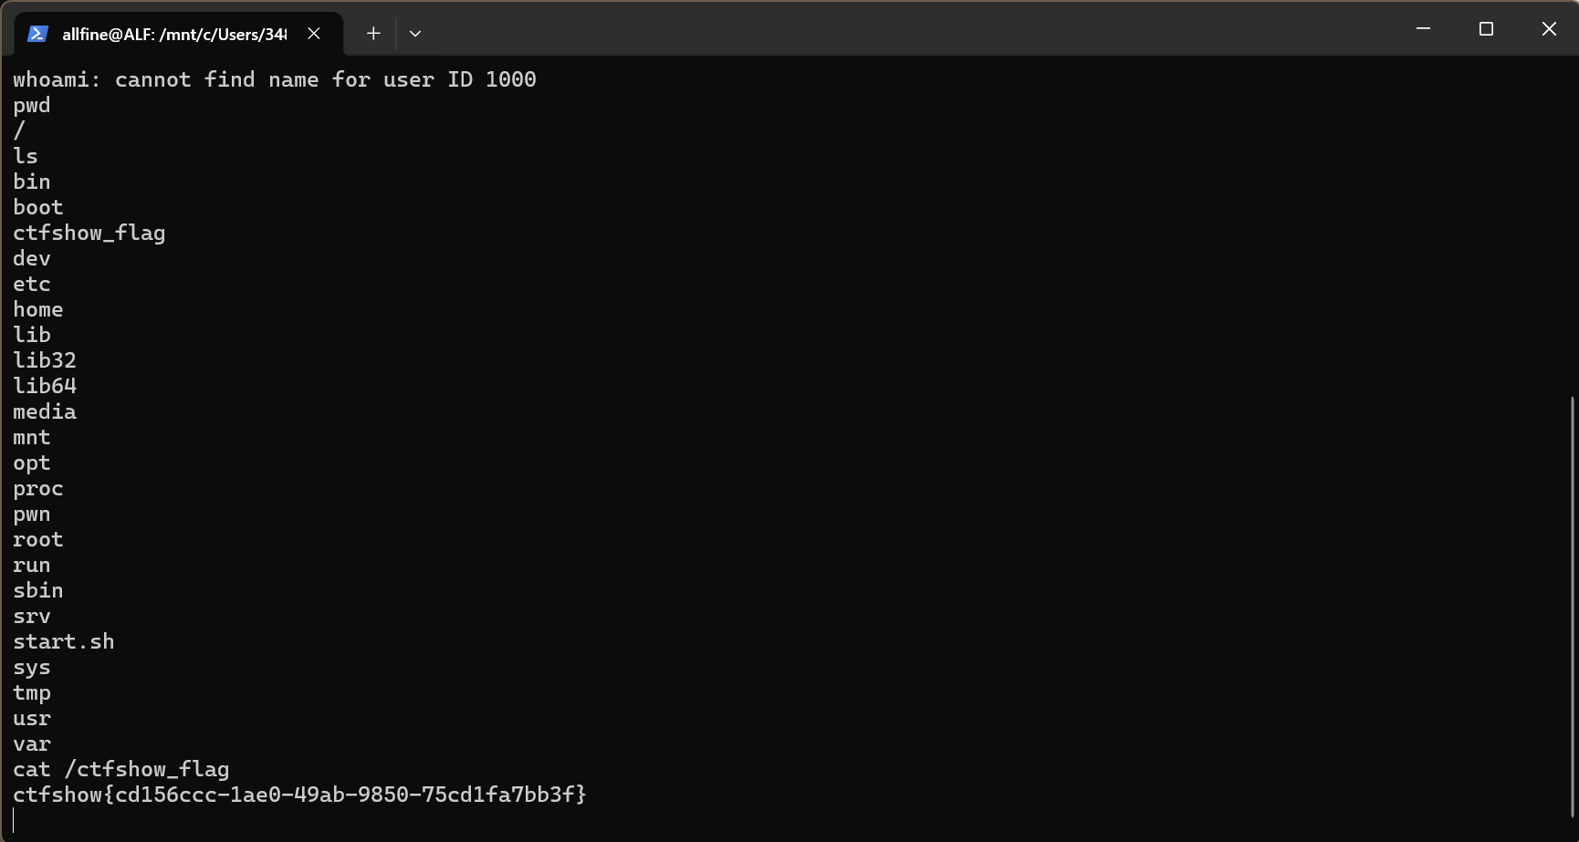The image size is (1579, 842).
Task: Click the 'pwd' command text
Action: 32,105
